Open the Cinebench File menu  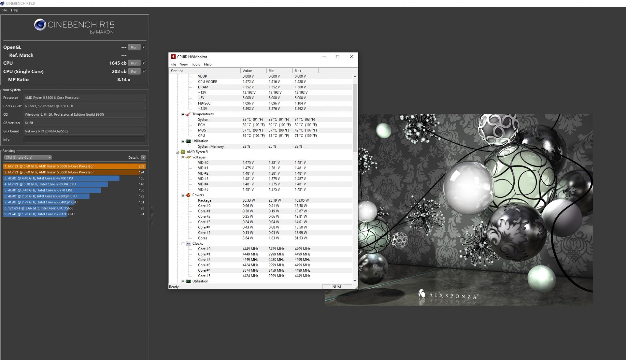coord(4,10)
